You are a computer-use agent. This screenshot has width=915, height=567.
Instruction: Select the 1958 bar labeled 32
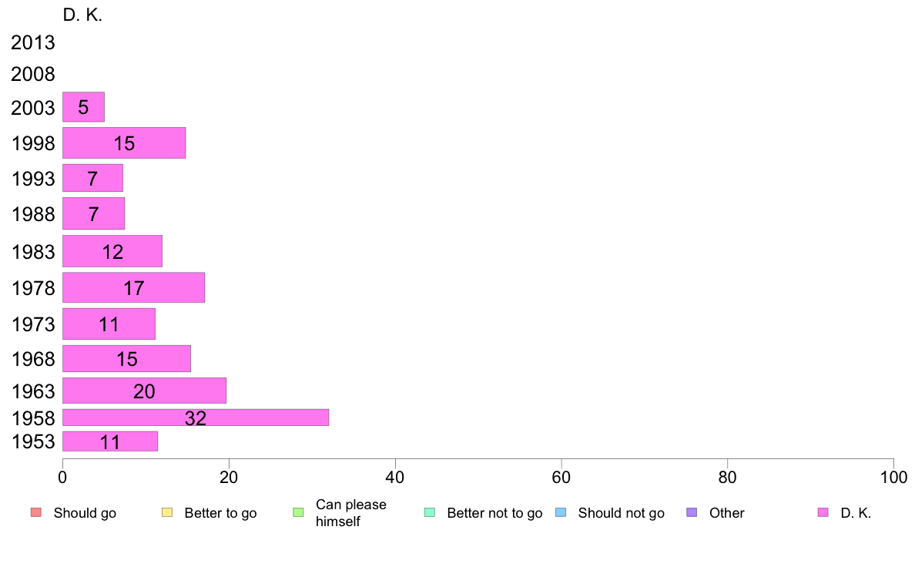(196, 418)
